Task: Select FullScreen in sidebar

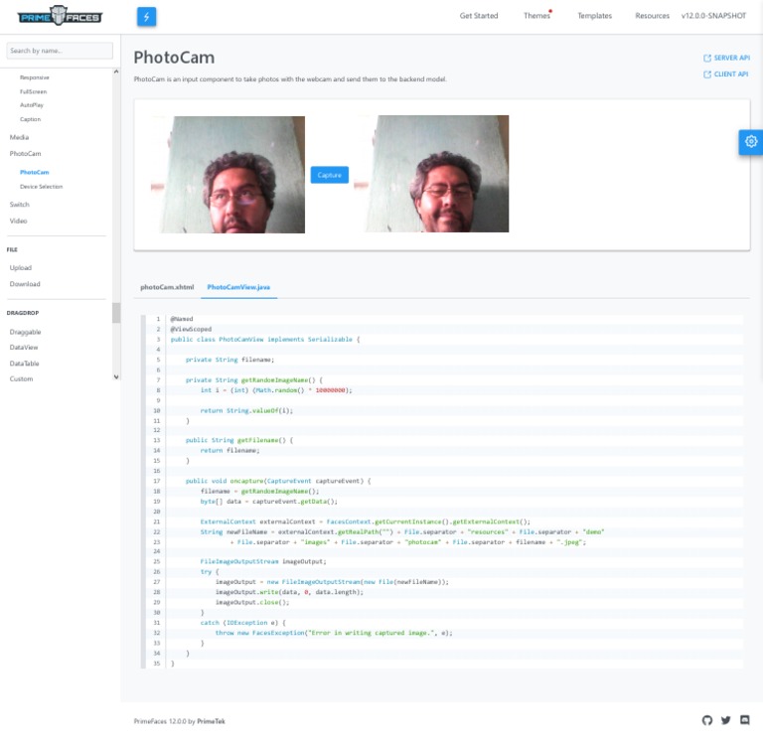Action: tap(33, 91)
